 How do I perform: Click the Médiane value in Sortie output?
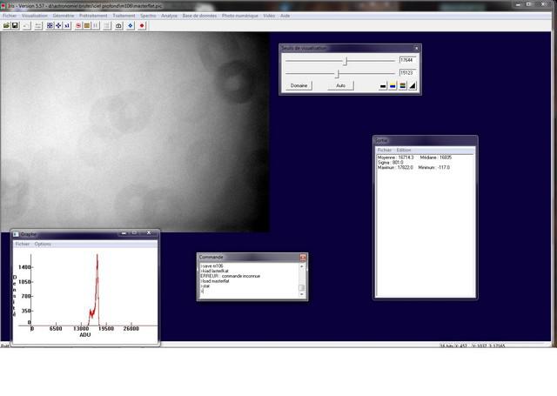tap(435, 158)
